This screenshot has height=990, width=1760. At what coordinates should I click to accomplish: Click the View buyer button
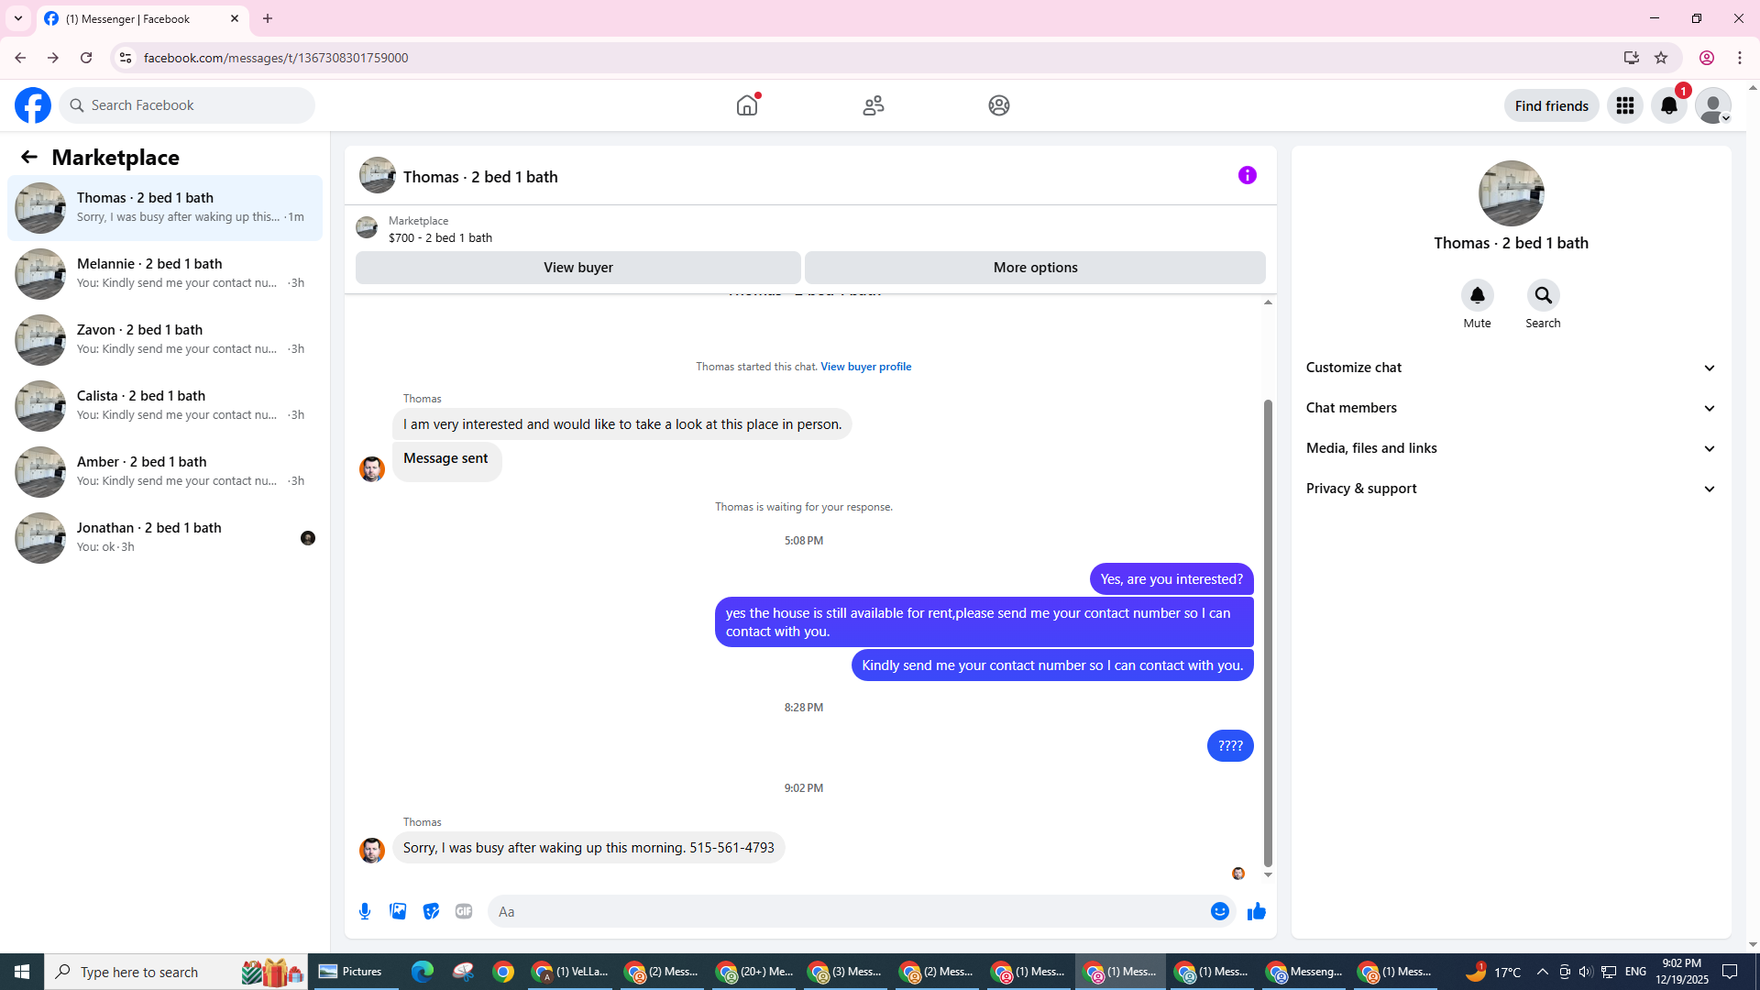click(577, 268)
